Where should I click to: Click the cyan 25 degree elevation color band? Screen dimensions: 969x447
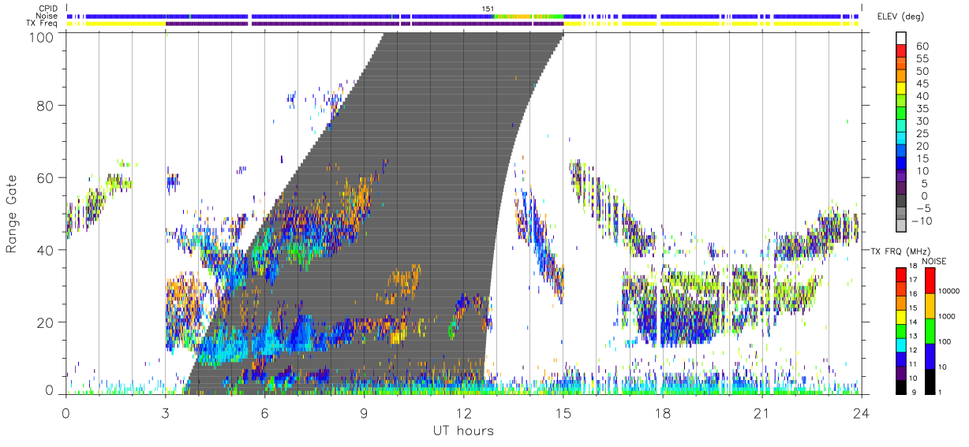coord(901,138)
